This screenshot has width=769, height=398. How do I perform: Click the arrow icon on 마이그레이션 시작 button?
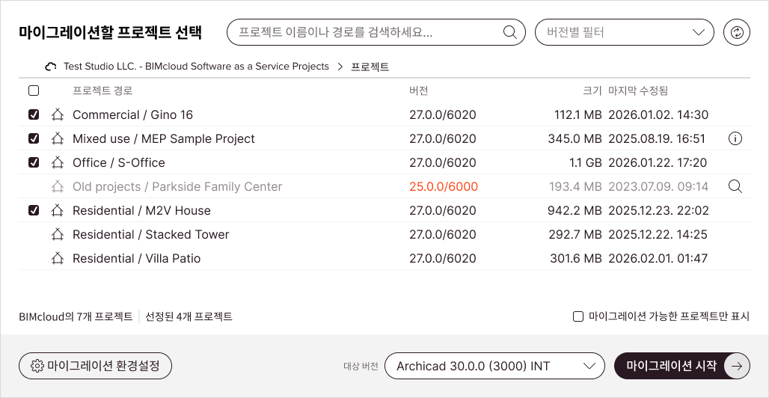(737, 366)
